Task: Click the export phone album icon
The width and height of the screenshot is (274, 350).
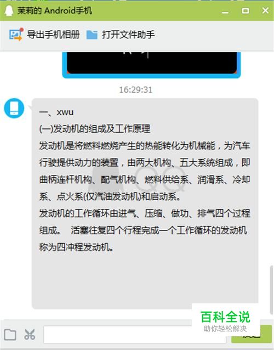Action: pos(16,35)
